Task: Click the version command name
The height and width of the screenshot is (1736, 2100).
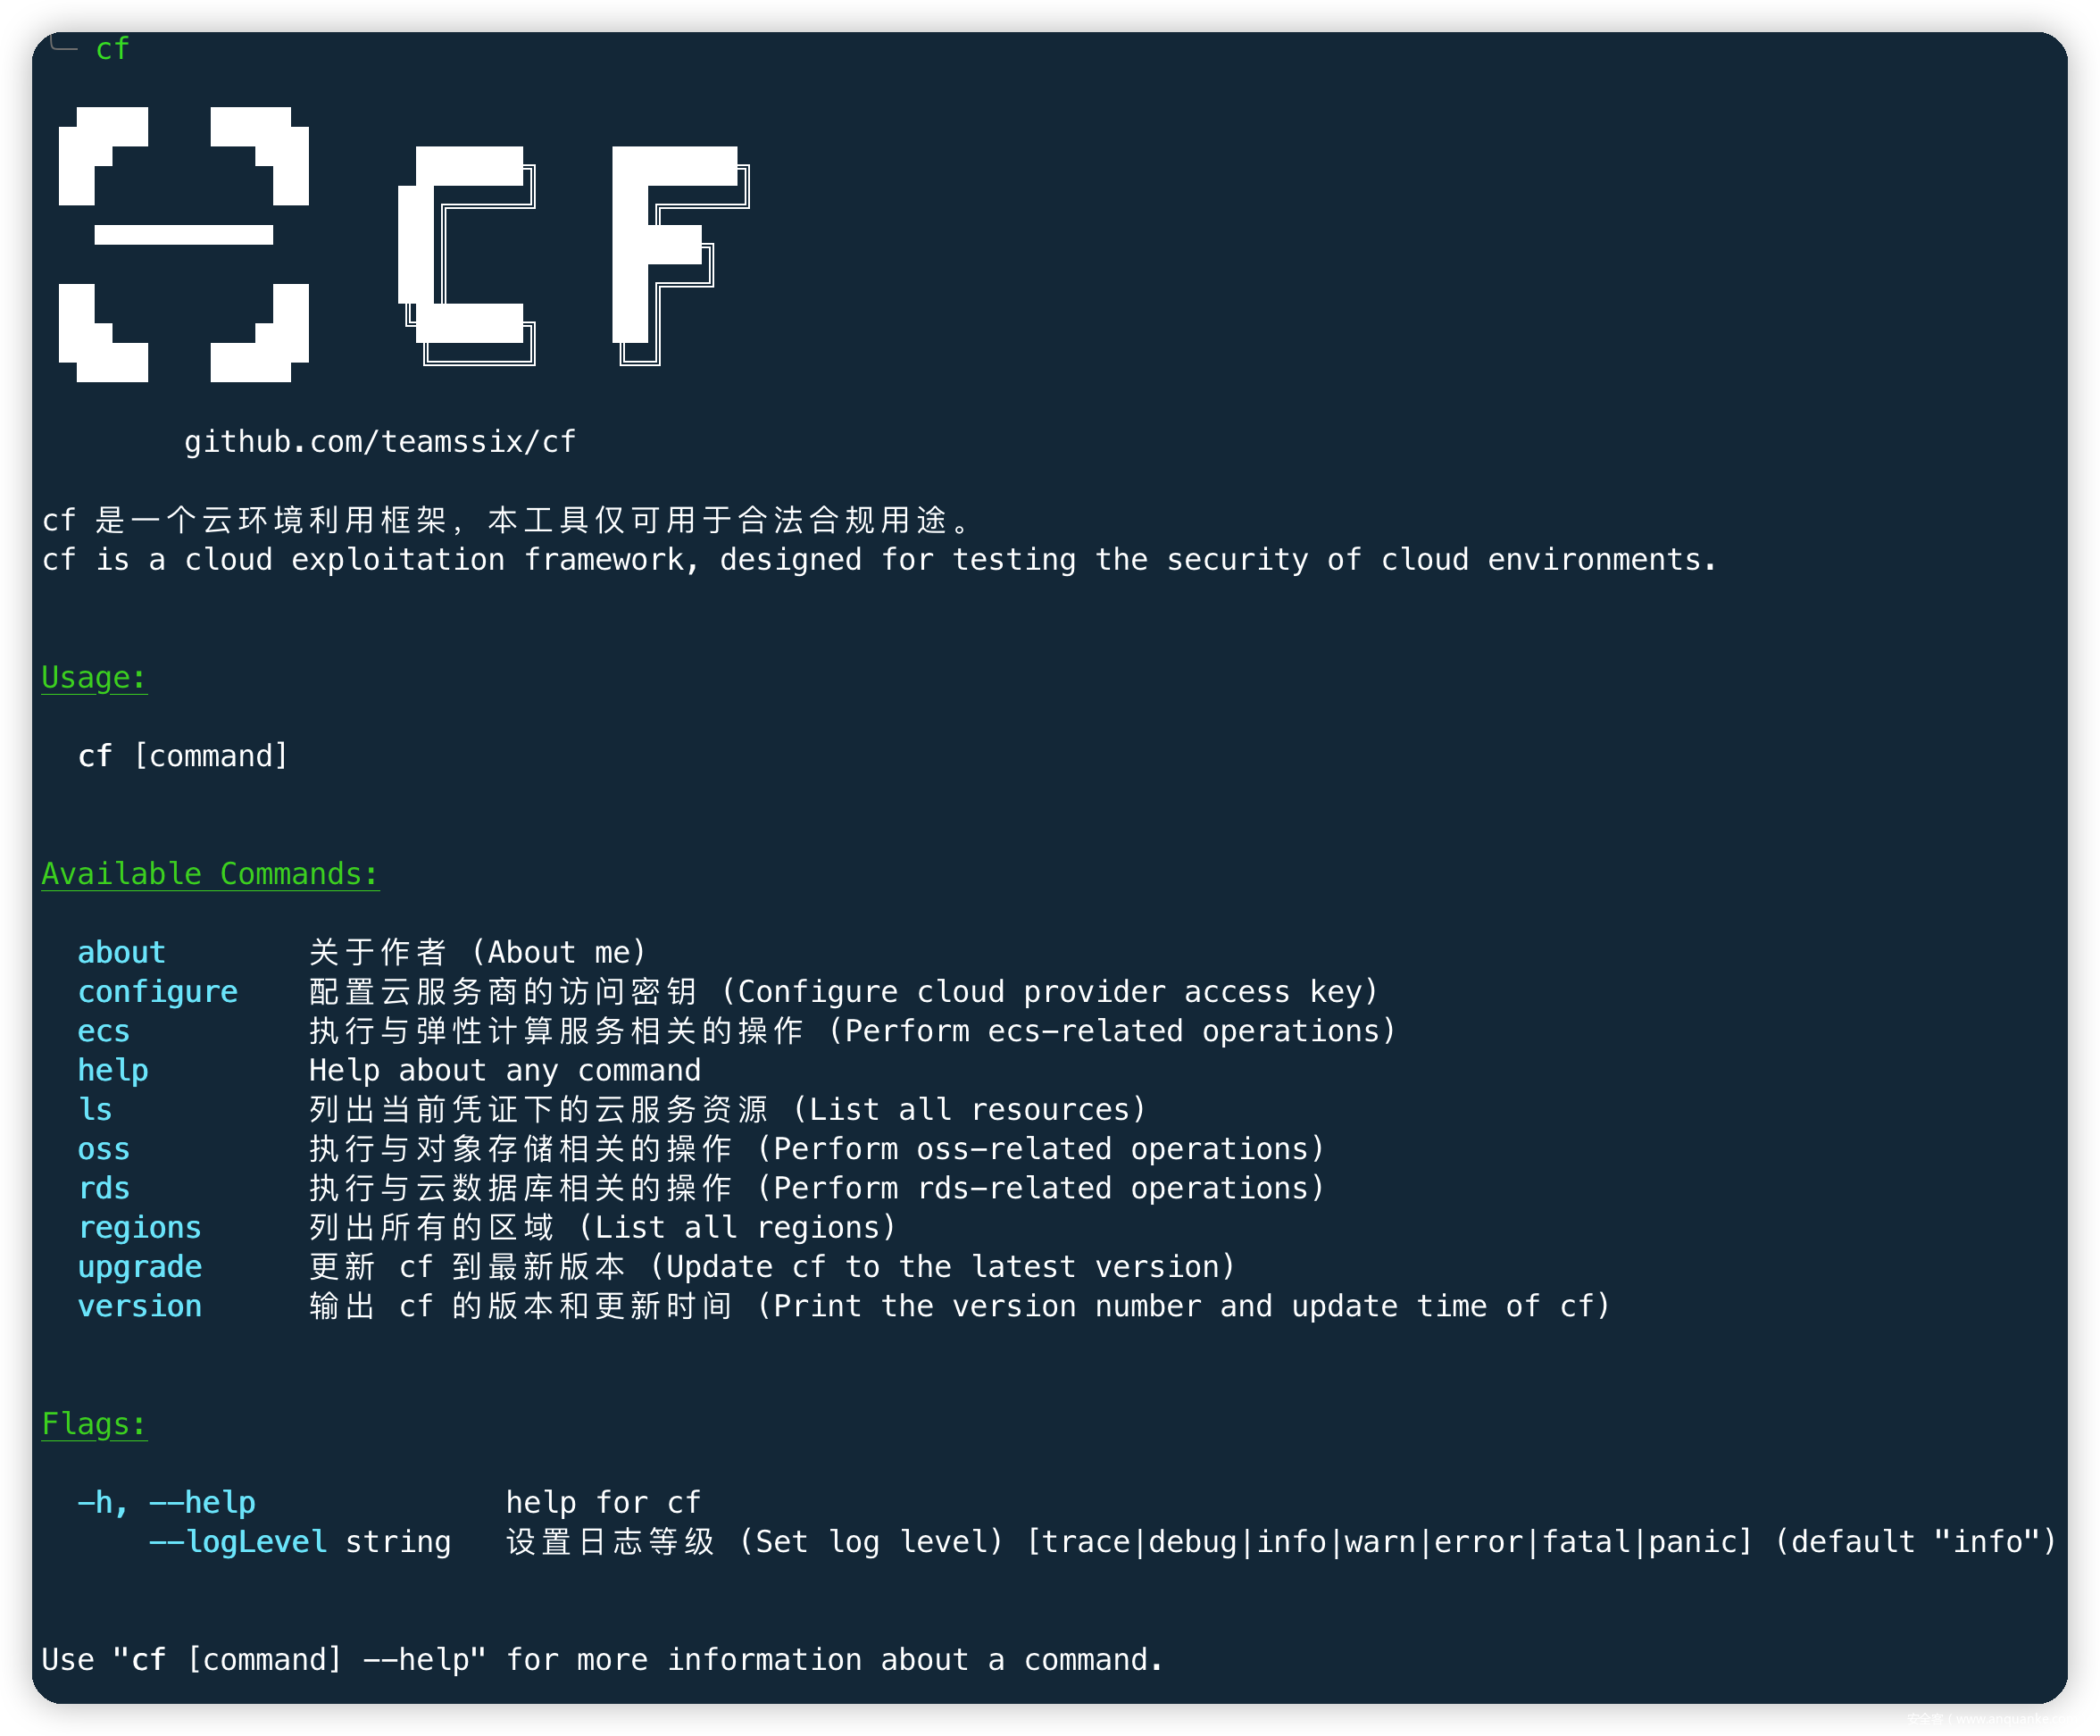Action: click(x=140, y=1306)
